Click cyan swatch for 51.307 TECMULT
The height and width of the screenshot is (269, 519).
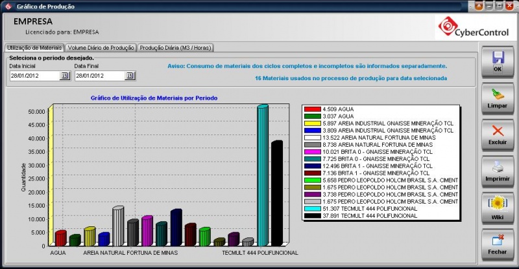pos(313,209)
